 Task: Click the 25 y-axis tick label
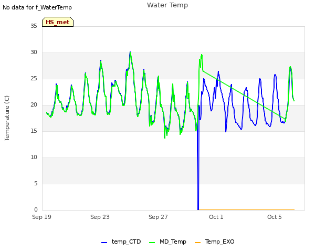34,78
